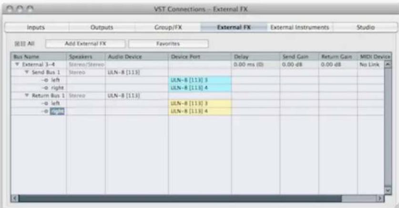Open the No Link MIDI device cell
Screen dimensions: 399x208
click(x=370, y=65)
